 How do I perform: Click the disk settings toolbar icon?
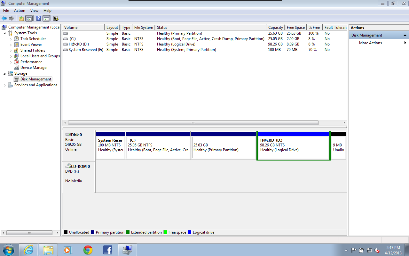(x=56, y=19)
